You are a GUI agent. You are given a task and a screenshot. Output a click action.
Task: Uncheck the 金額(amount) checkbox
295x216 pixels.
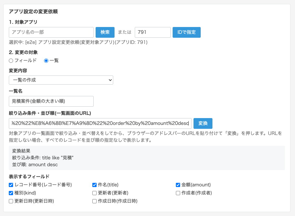(x=178, y=185)
